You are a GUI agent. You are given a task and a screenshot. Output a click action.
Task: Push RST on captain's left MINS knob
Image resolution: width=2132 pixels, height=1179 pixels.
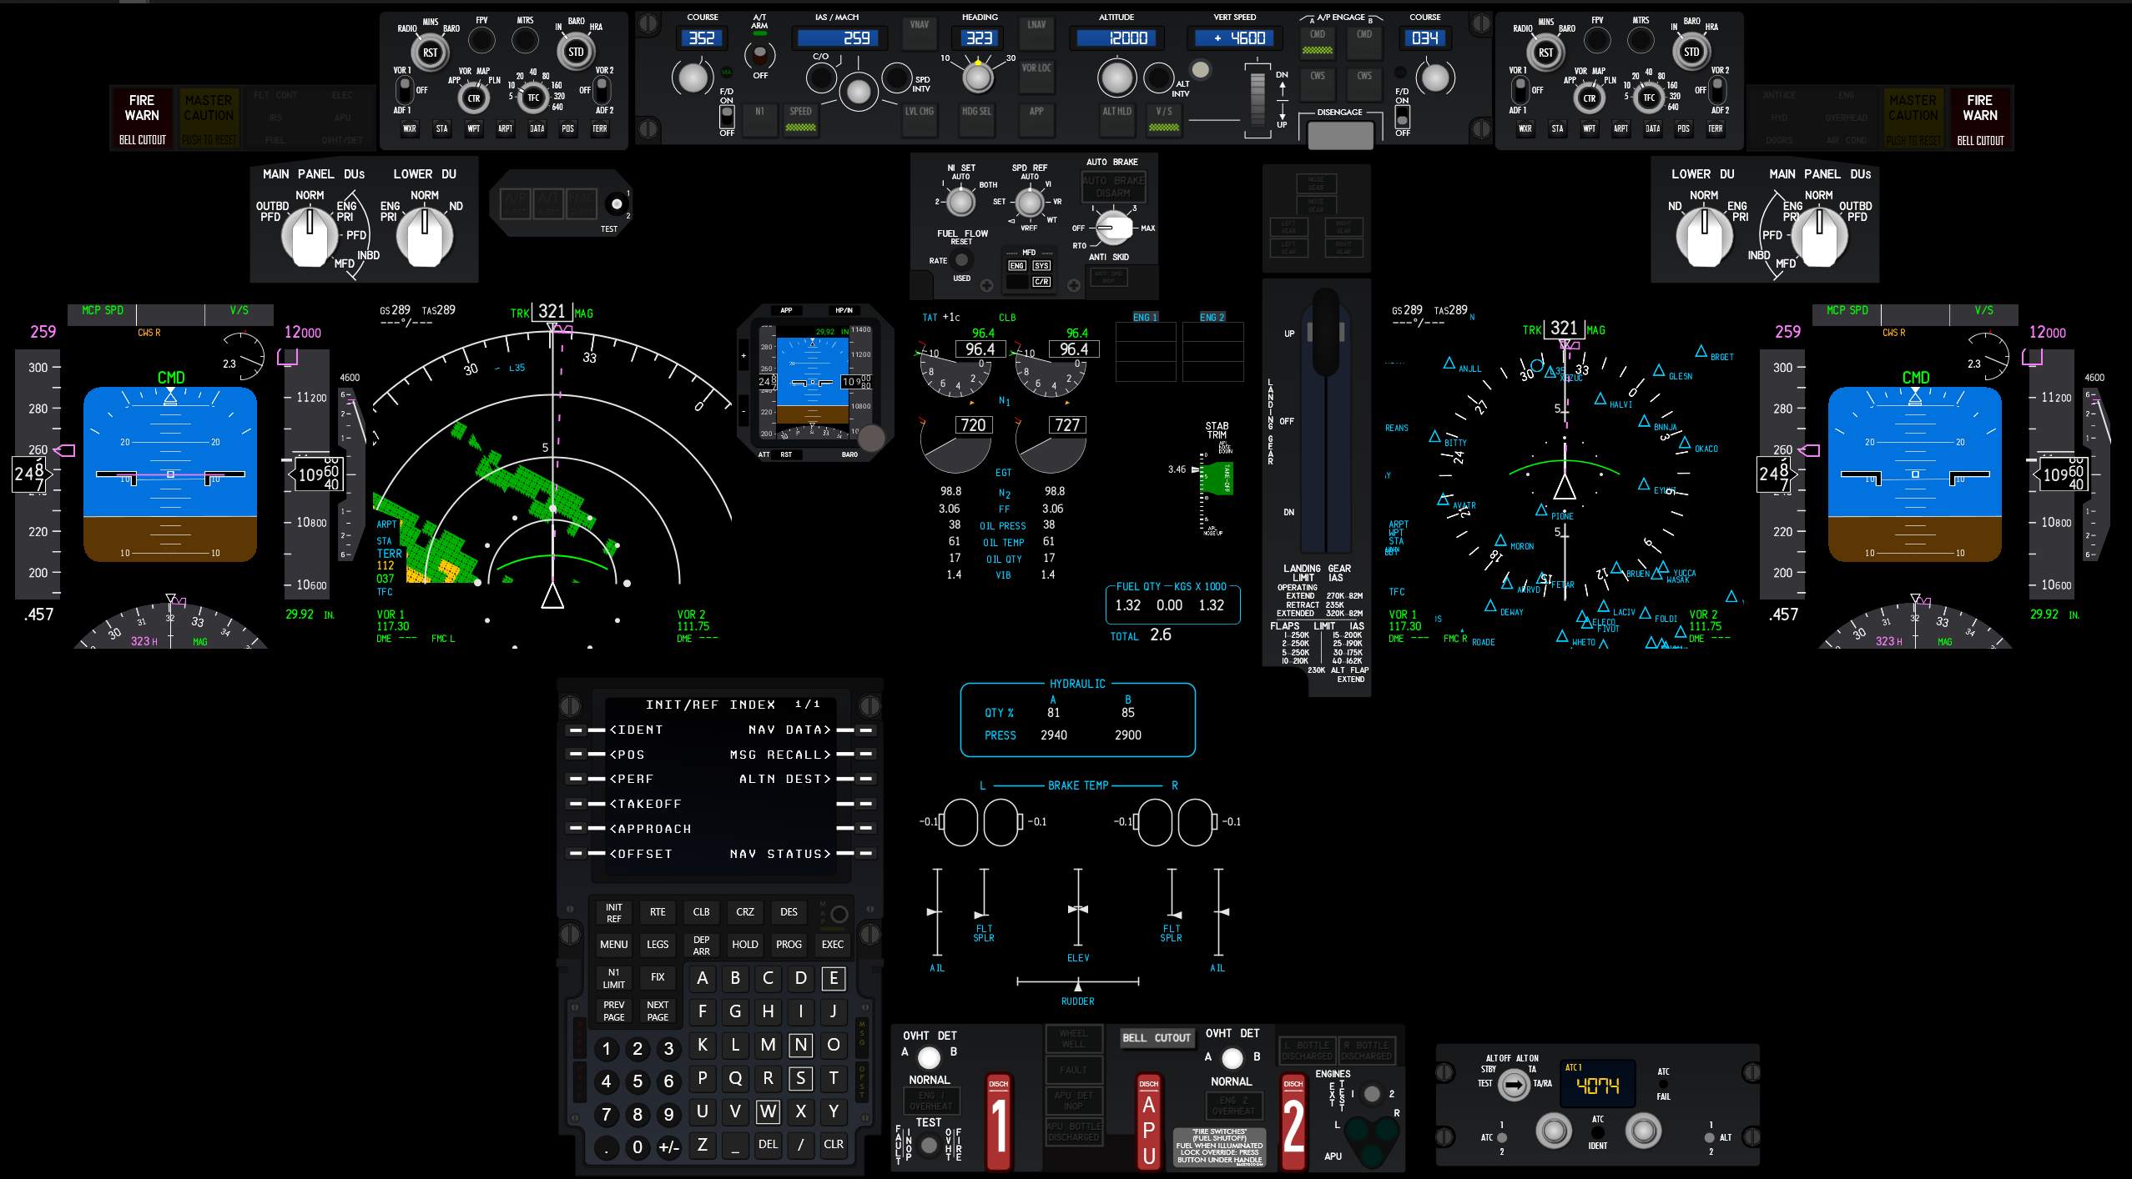pyautogui.click(x=430, y=53)
